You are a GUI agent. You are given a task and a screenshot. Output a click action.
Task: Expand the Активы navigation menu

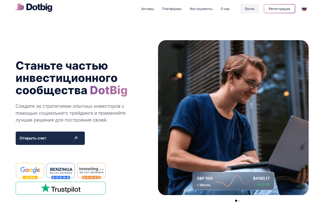[x=148, y=9]
